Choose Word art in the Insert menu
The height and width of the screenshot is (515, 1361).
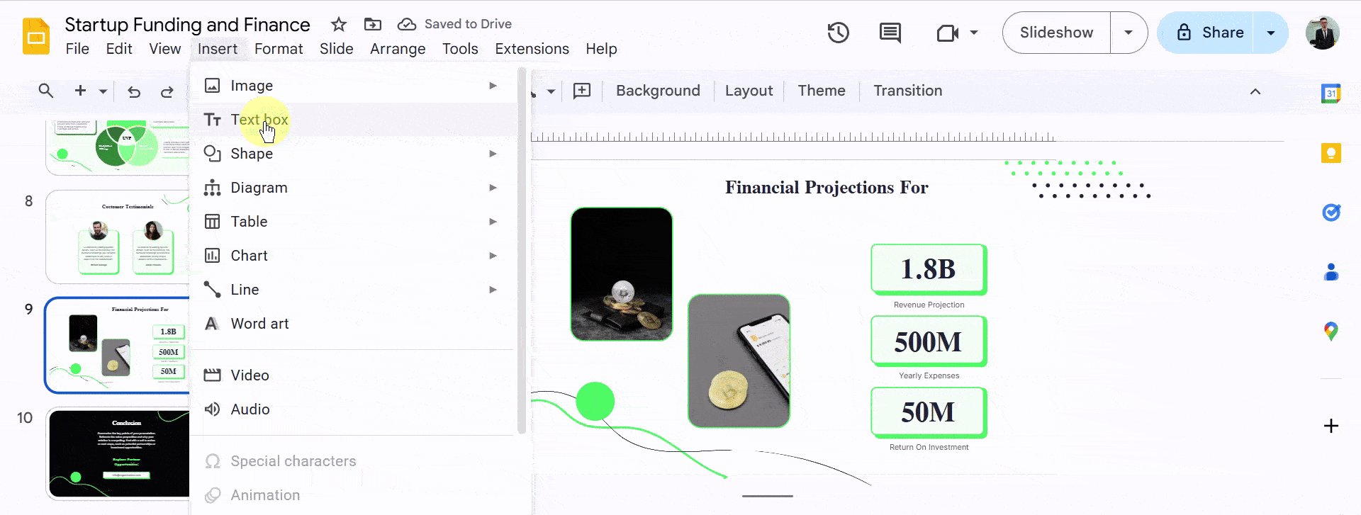pyautogui.click(x=259, y=324)
